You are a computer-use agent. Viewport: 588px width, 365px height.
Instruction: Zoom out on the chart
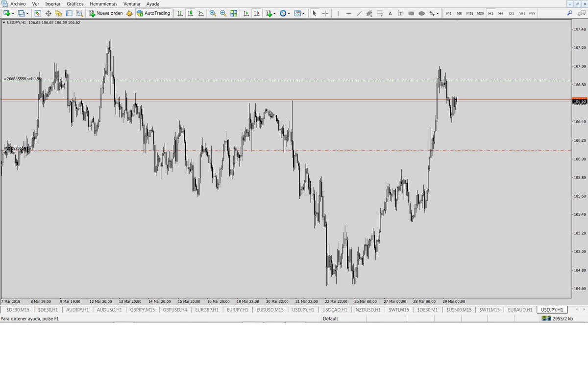point(223,13)
